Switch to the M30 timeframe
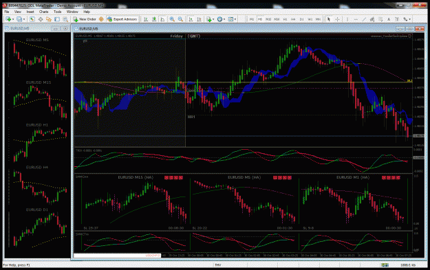 [277, 19]
